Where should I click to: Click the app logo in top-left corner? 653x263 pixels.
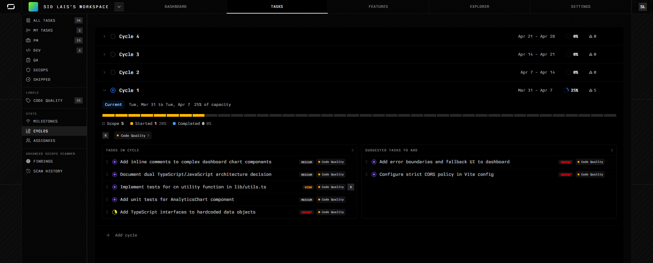pyautogui.click(x=11, y=7)
